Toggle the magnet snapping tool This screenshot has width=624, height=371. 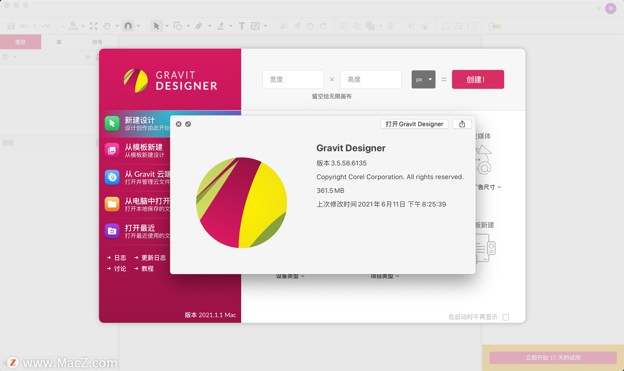[128, 26]
